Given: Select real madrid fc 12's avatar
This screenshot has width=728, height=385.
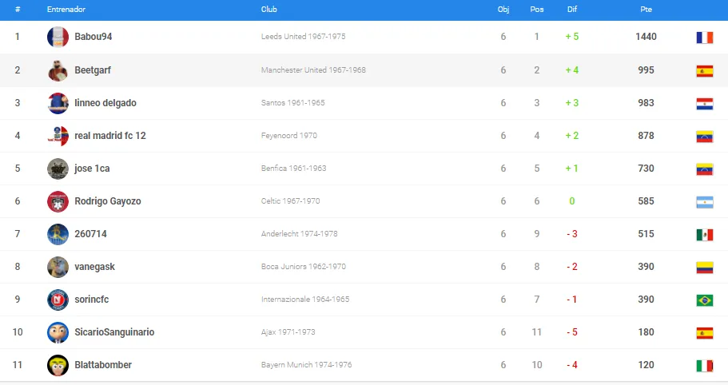Looking at the screenshot, I should (x=58, y=136).
